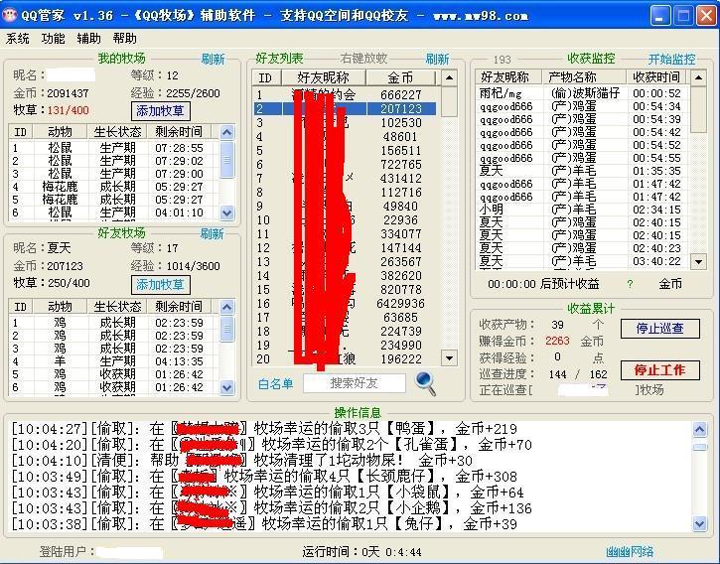Click the magnifier search friend icon

[x=425, y=383]
